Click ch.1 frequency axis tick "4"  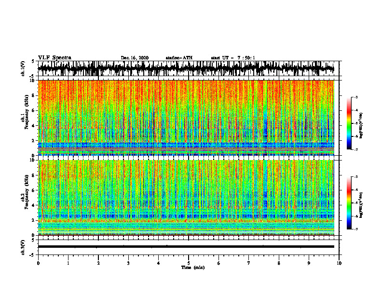(33, 126)
